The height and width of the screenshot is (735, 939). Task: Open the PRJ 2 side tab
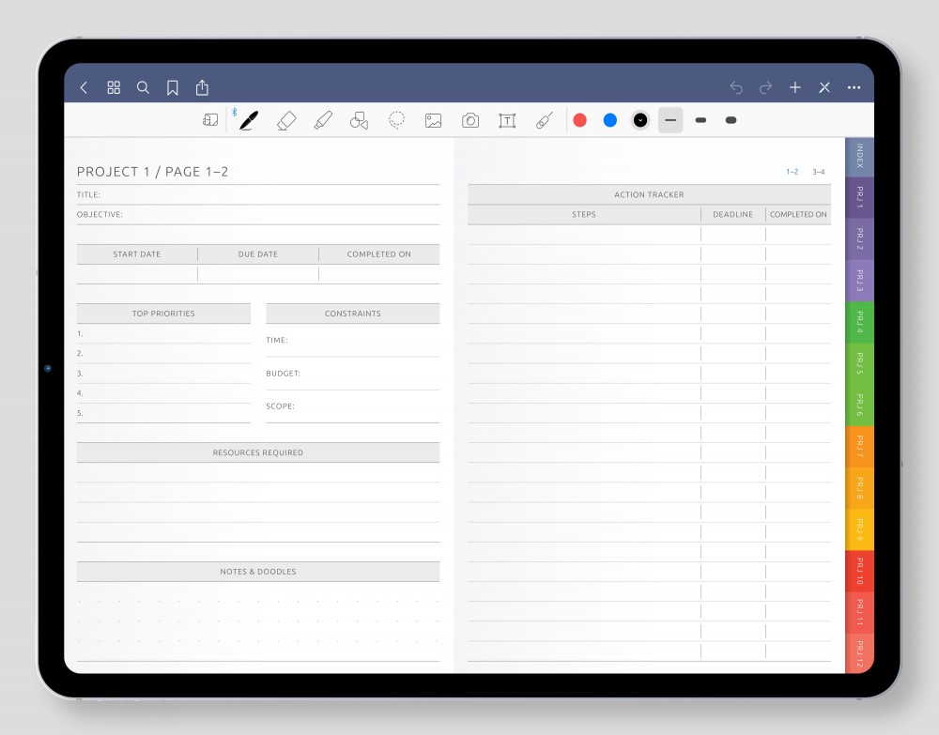(859, 239)
